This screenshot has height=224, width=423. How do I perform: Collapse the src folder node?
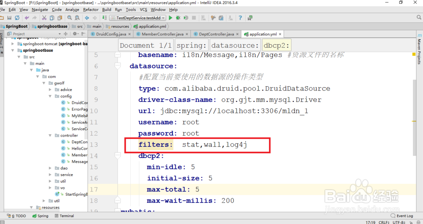(x=19, y=57)
